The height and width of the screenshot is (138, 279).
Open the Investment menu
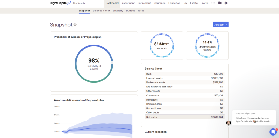[128, 3]
